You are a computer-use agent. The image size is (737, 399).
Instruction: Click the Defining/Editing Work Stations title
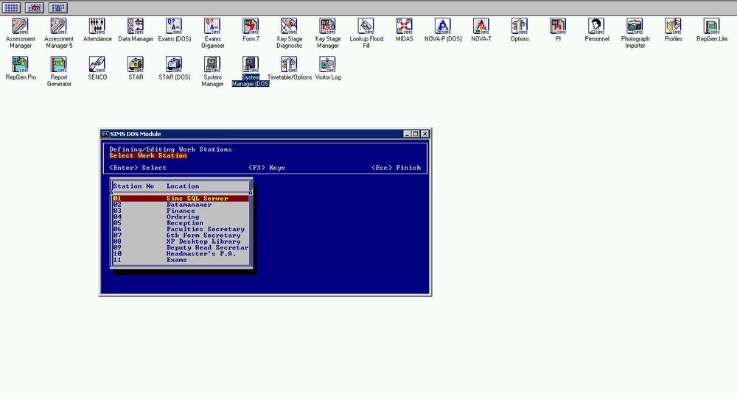[x=171, y=149]
